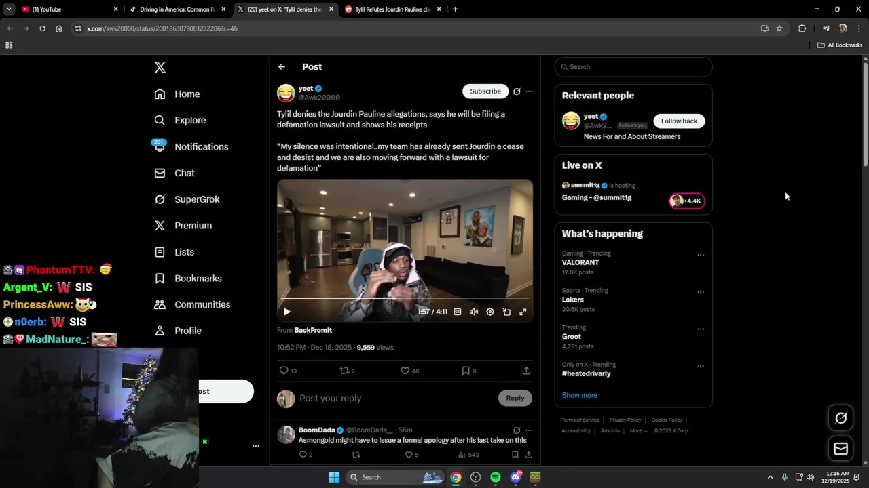Reply to the post with 13 replies
The image size is (869, 488).
289,371
